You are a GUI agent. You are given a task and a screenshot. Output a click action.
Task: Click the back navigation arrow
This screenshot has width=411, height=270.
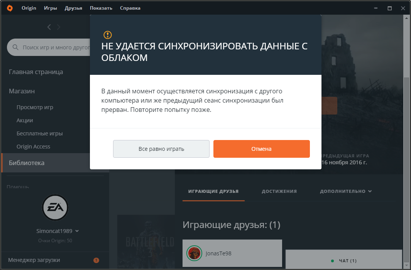click(x=49, y=27)
